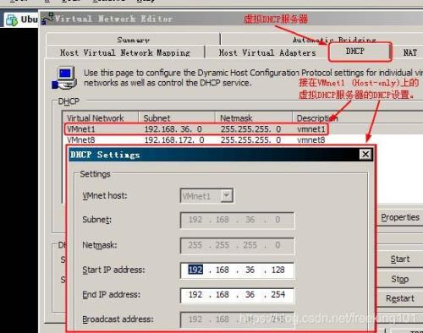Screen dimensions: 423x333
Task: Open the Host Virtual Network Mapping tab
Action: [125, 52]
